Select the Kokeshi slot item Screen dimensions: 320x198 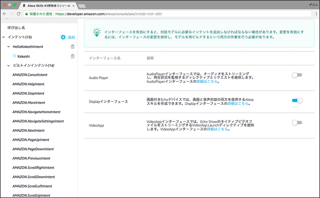24,56
